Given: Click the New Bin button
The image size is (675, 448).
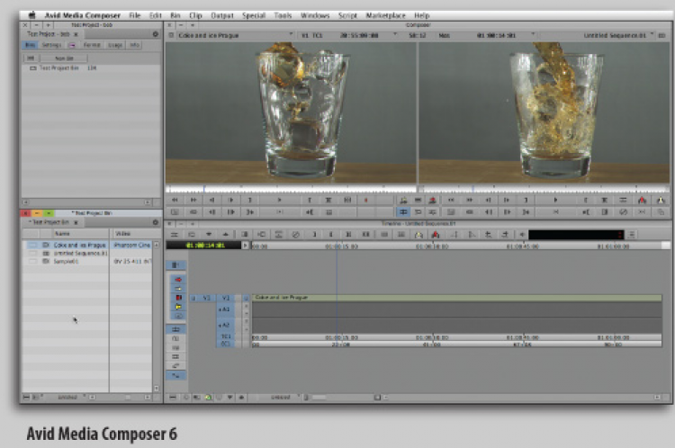Looking at the screenshot, I should tap(64, 58).
